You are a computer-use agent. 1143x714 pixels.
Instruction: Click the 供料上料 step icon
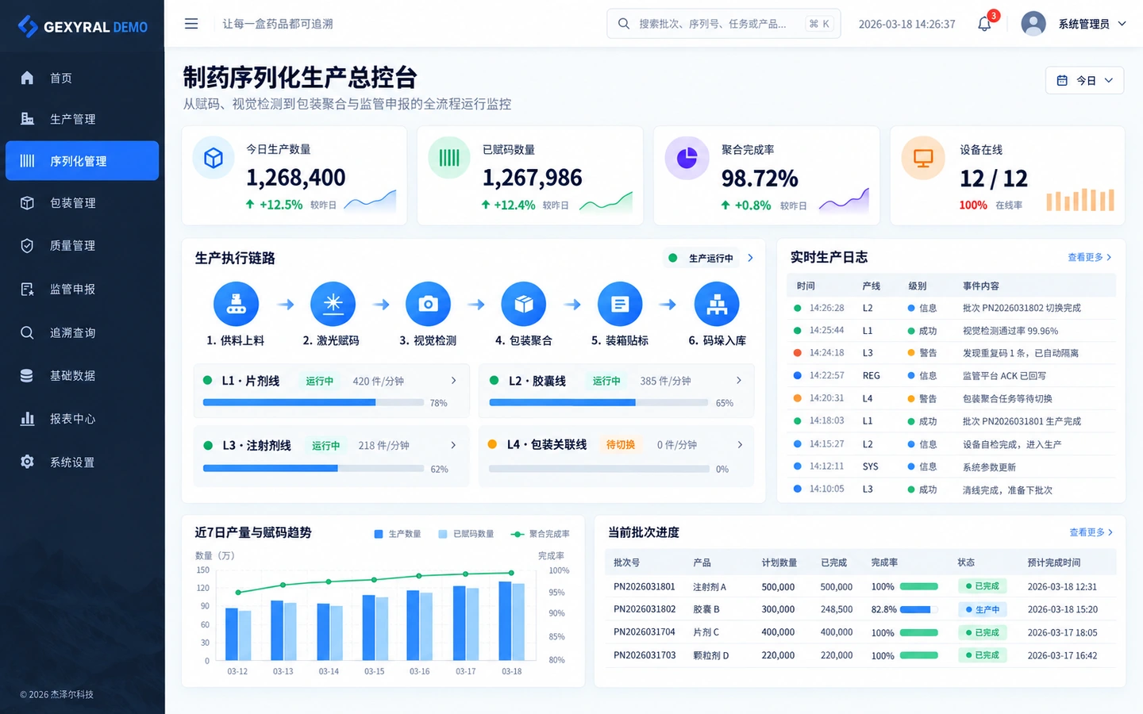pos(237,304)
